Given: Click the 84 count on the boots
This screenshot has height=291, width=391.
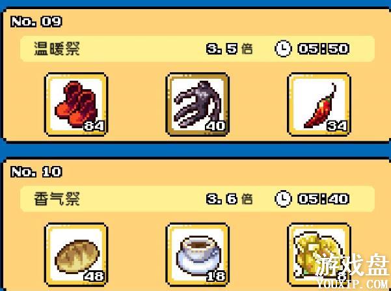Looking at the screenshot, I should click(94, 126).
